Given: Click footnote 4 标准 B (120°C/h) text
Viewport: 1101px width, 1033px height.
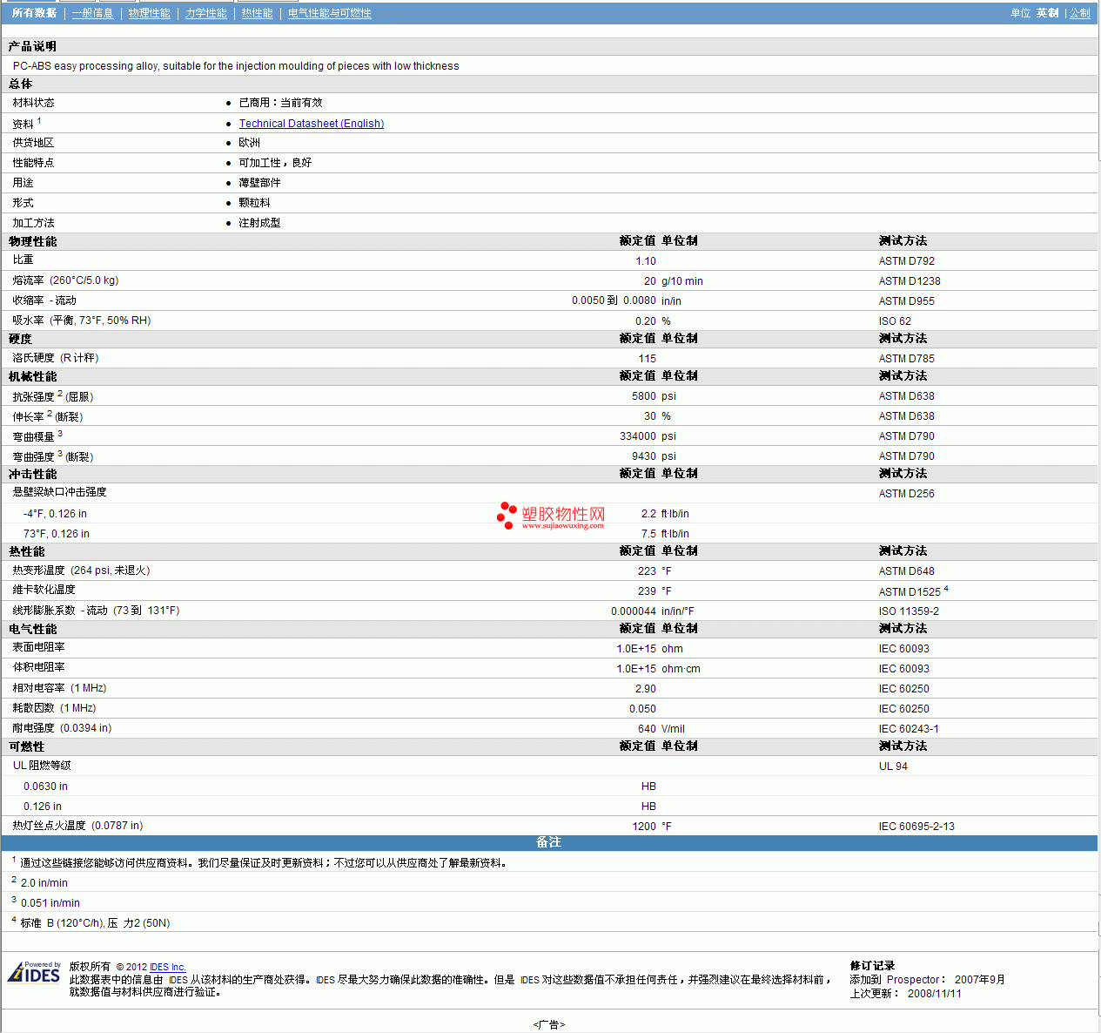Looking at the screenshot, I should pos(95,923).
